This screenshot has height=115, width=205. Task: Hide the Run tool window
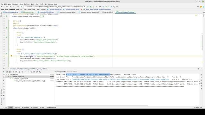[x=201, y=69]
